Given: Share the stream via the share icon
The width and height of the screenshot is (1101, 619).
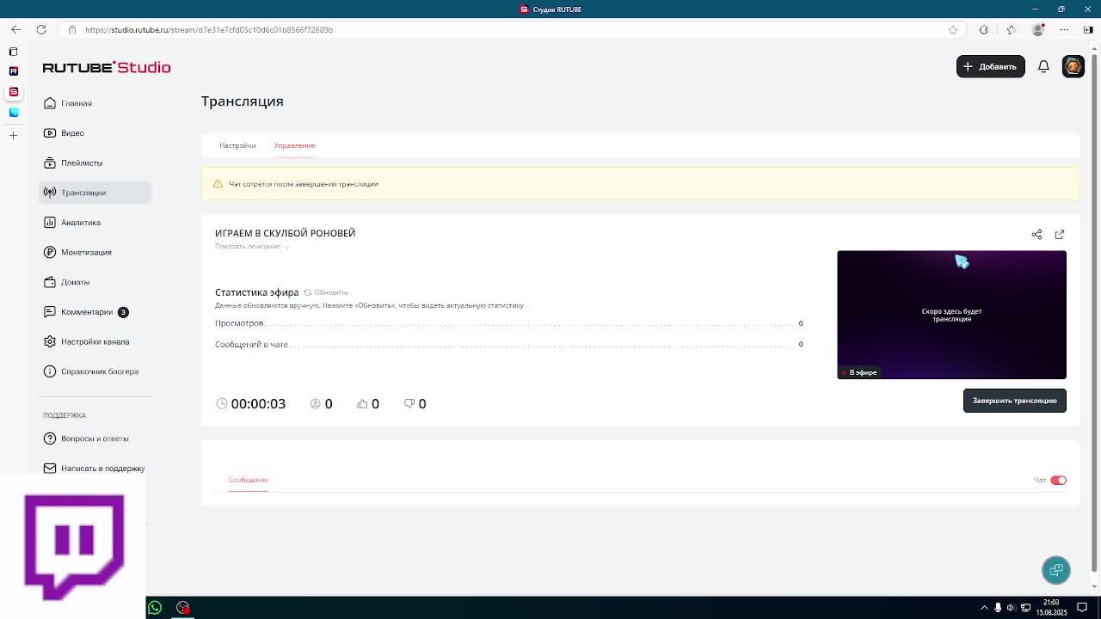Looking at the screenshot, I should [x=1036, y=235].
